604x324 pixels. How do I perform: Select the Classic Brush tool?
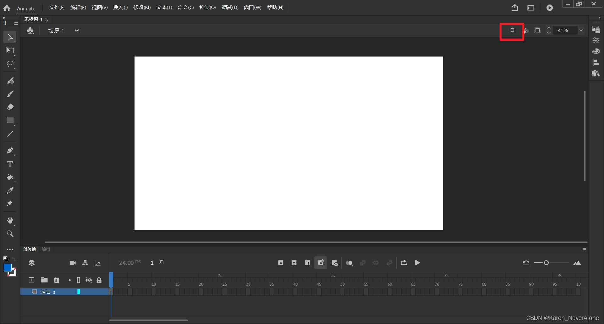(x=10, y=94)
